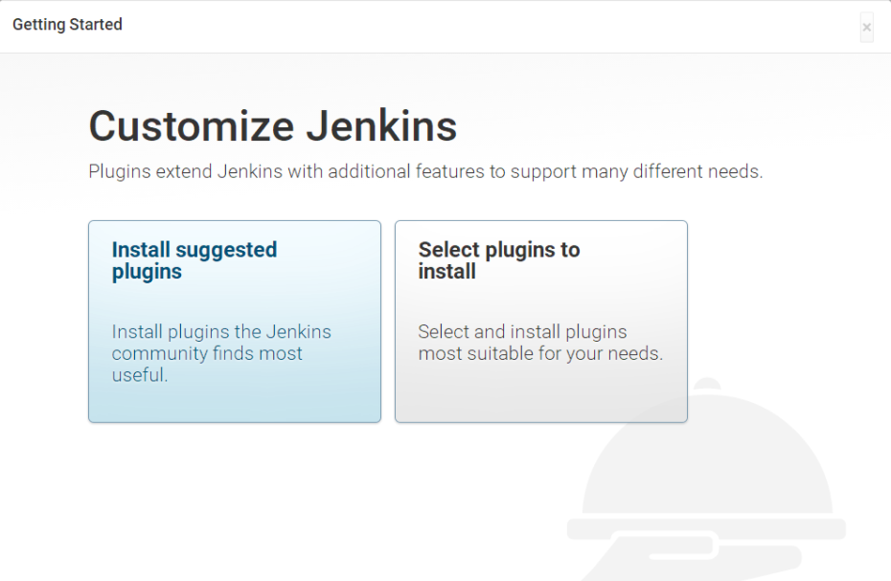This screenshot has width=891, height=581.
Task: Click the small gray X at top right
Action: (x=865, y=28)
